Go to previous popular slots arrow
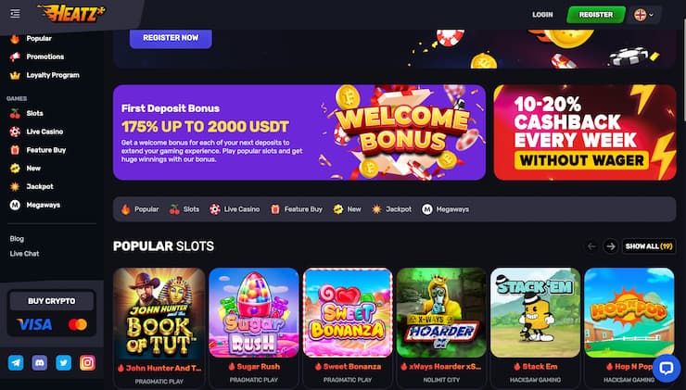 (x=591, y=246)
